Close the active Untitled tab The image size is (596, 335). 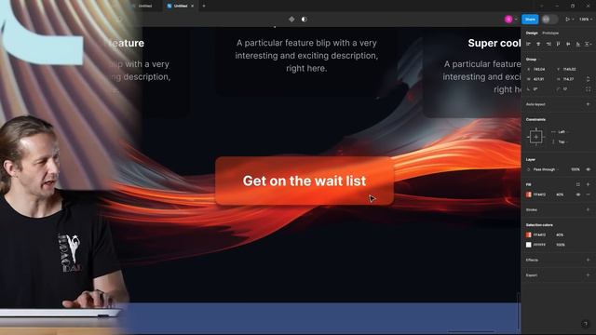pyautogui.click(x=193, y=6)
